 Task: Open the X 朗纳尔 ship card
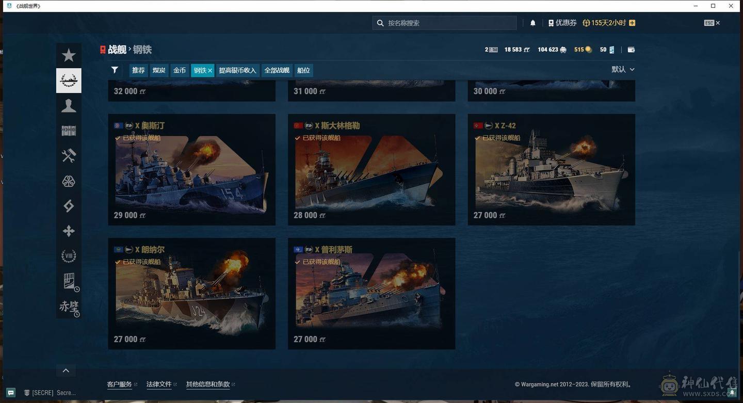point(191,293)
